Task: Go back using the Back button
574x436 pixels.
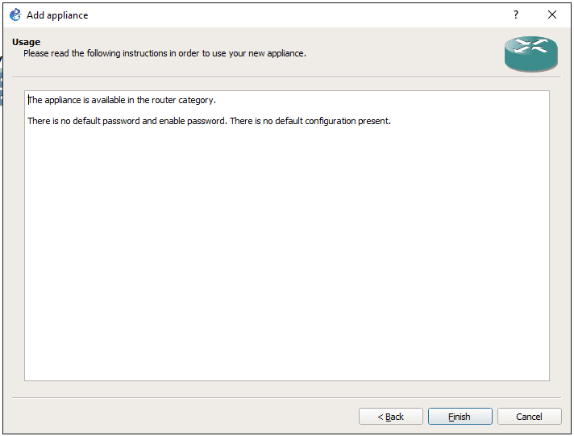Action: click(391, 417)
